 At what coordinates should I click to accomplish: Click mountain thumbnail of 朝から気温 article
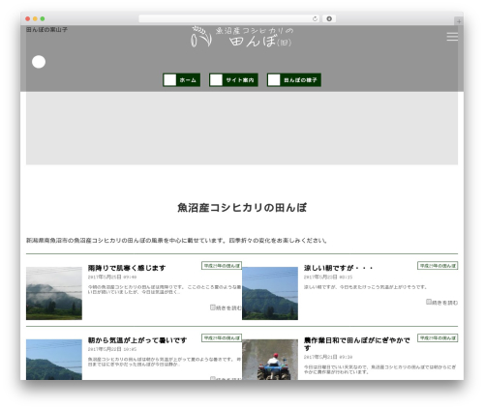(x=54, y=360)
